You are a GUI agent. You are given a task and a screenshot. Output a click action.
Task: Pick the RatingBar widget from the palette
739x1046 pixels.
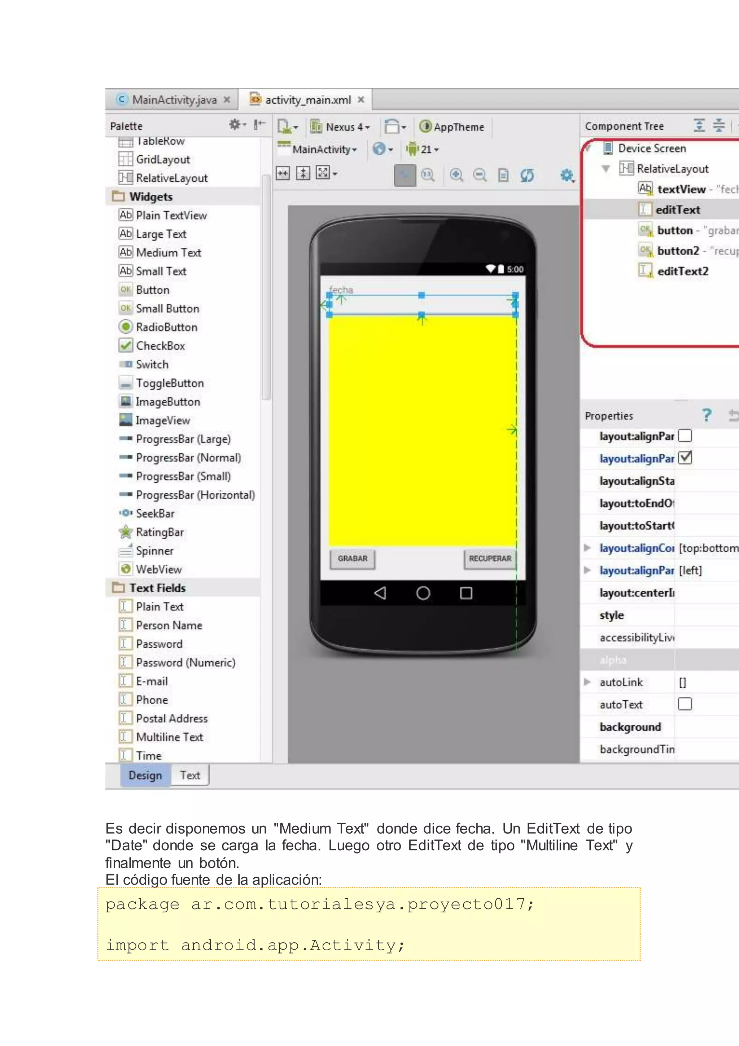(151, 532)
